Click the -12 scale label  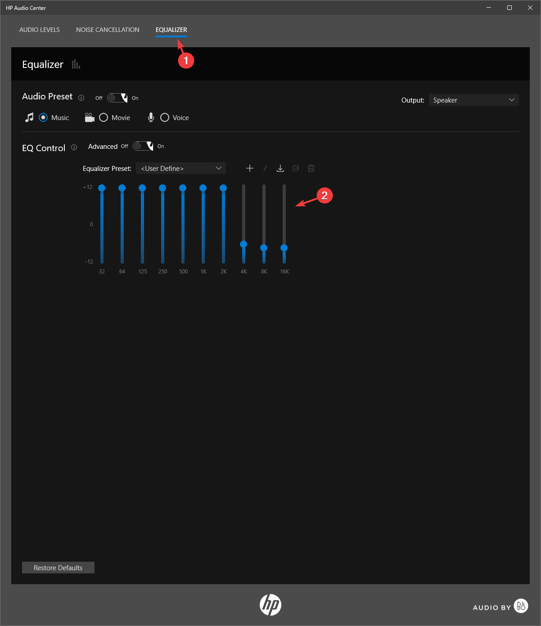click(89, 261)
